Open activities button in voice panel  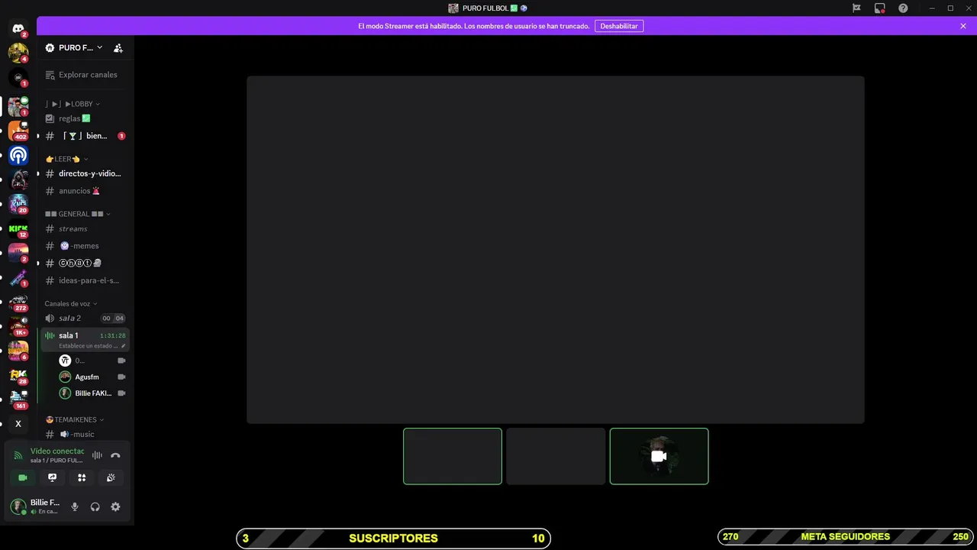tap(82, 477)
